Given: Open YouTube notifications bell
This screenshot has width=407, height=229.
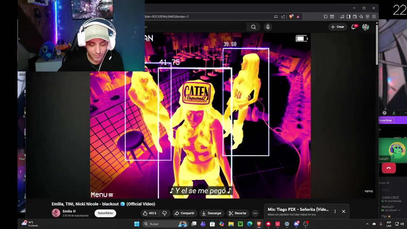Looking at the screenshot, I should click(354, 27).
